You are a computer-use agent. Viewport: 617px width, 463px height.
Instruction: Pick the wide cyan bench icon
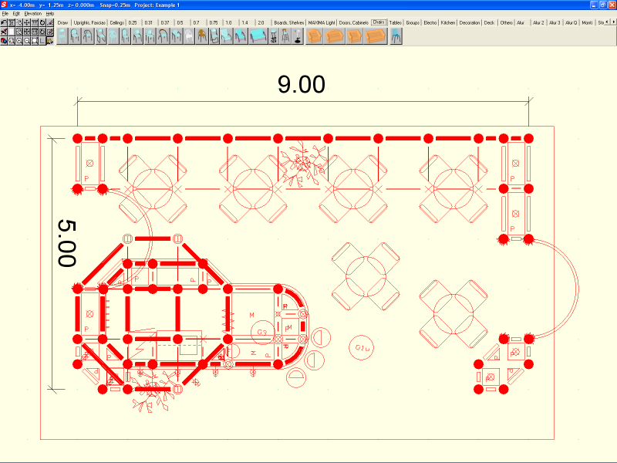258,35
